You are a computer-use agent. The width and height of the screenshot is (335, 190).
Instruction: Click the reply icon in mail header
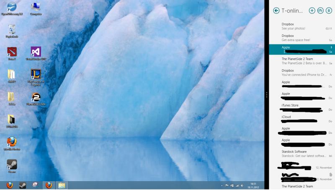pos(320,10)
